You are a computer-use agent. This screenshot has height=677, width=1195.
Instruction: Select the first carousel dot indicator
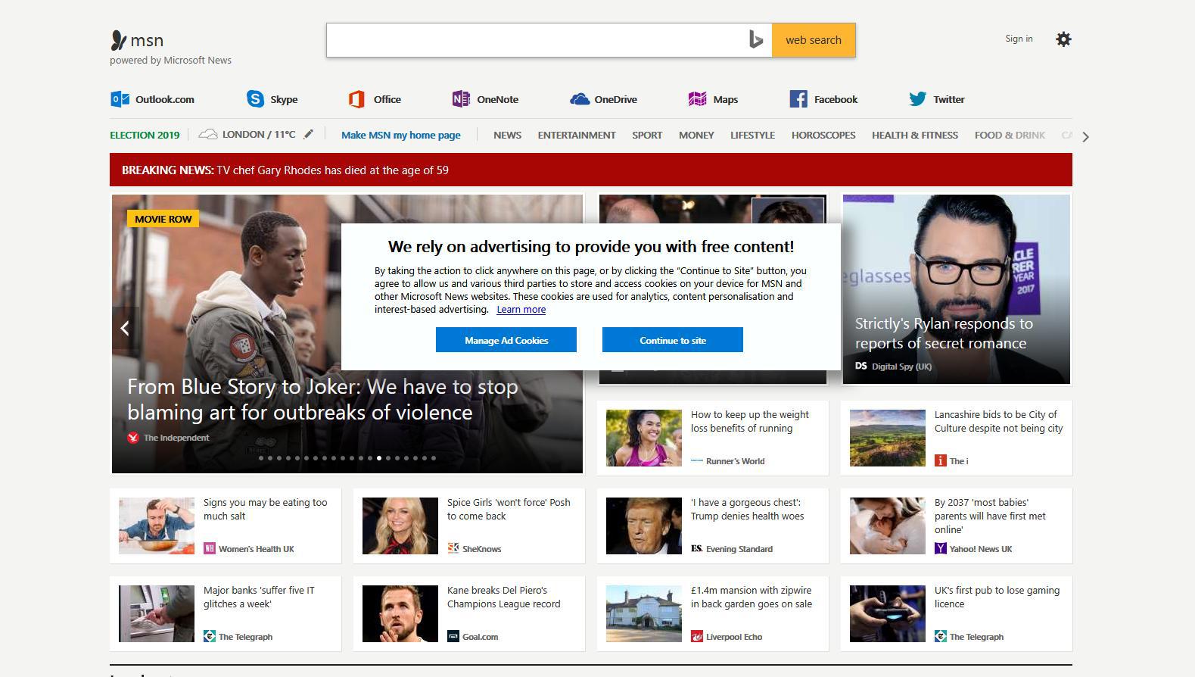[x=261, y=458]
